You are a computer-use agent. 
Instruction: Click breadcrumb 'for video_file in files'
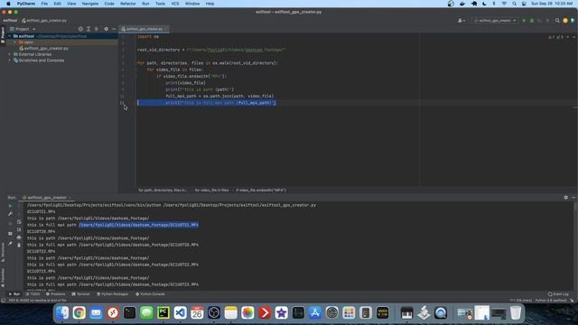click(x=211, y=190)
